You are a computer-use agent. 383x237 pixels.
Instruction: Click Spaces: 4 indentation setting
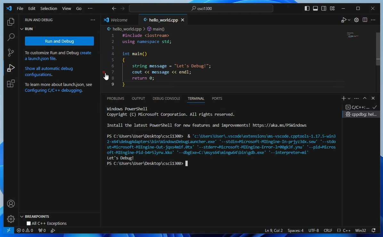296,230
